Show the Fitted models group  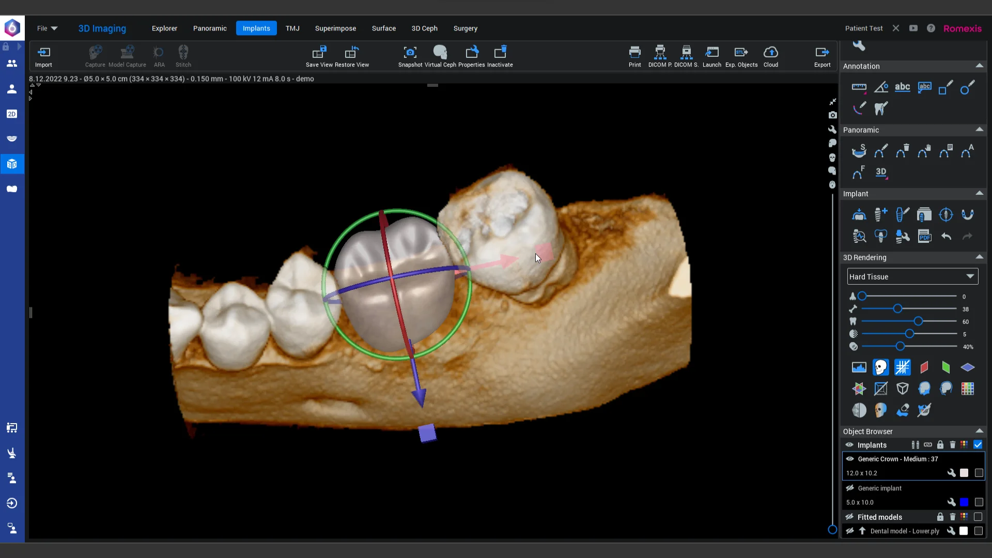click(x=849, y=517)
